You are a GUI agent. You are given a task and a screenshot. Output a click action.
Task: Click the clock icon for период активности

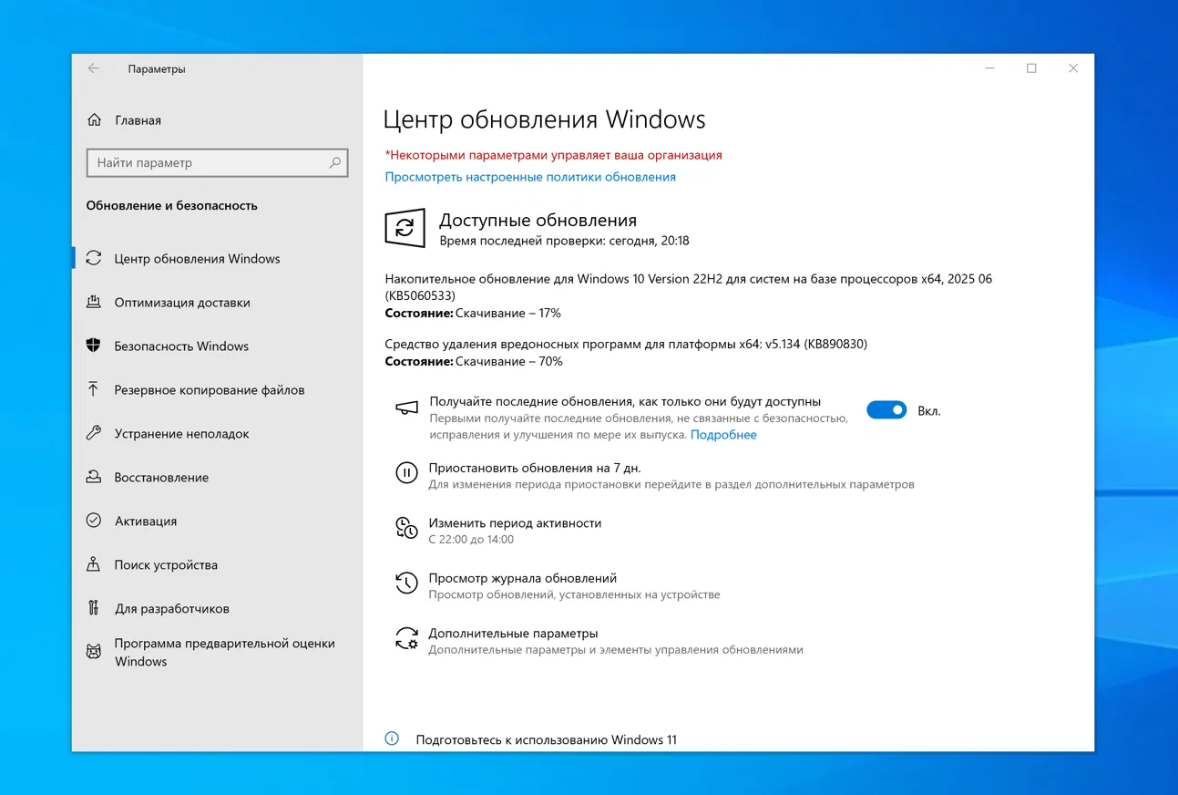tap(406, 527)
